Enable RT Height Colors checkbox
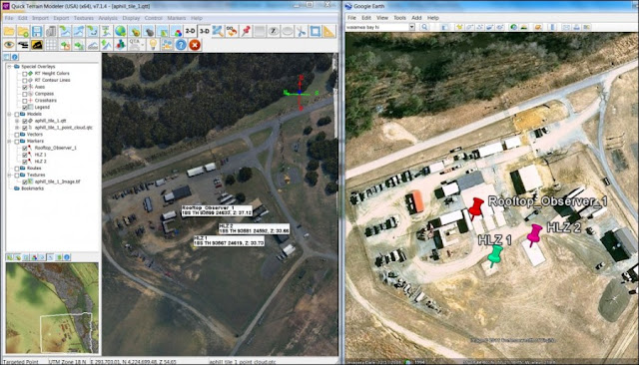Screen dimensions: 639x365 tap(24, 74)
